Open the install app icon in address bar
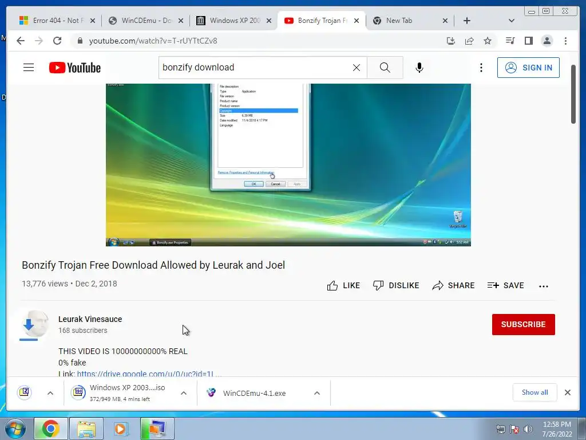Viewport: 586px width, 440px height. [451, 41]
